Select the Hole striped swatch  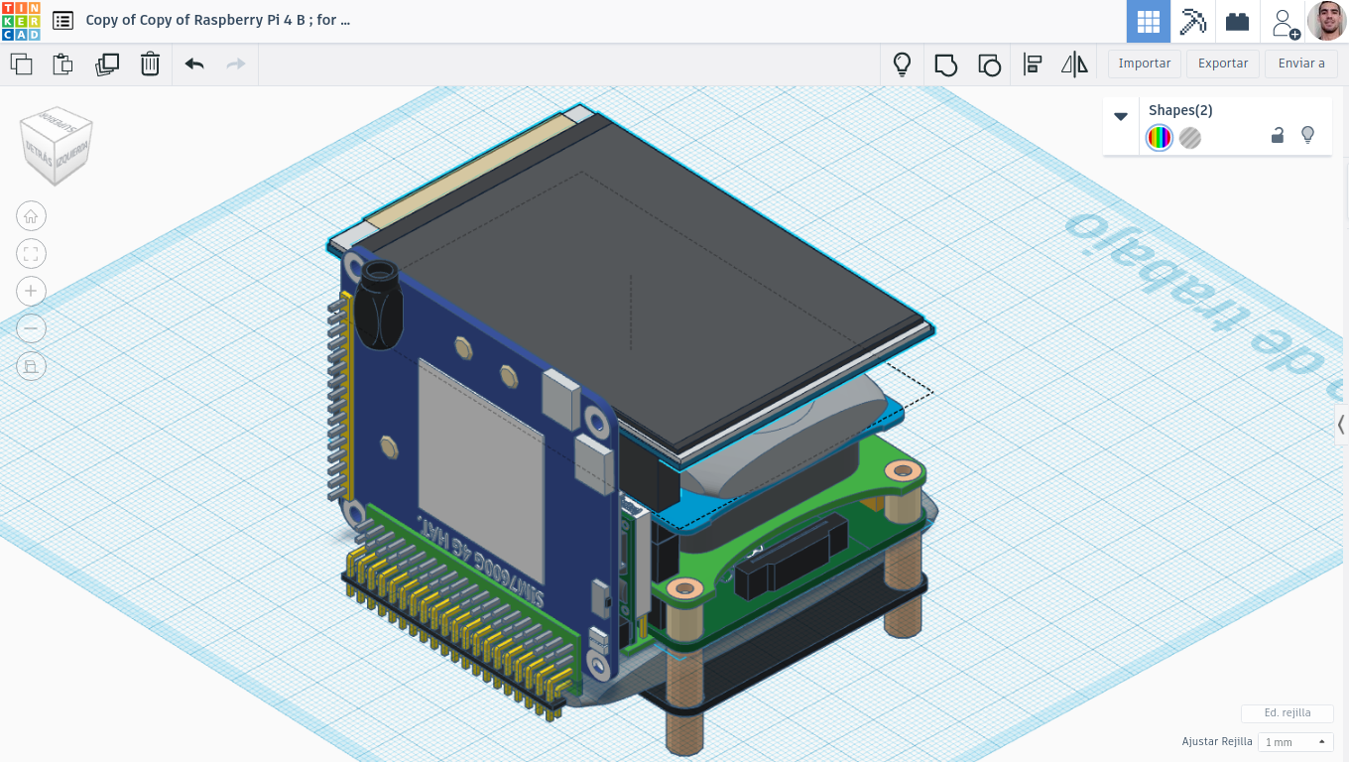tap(1190, 138)
